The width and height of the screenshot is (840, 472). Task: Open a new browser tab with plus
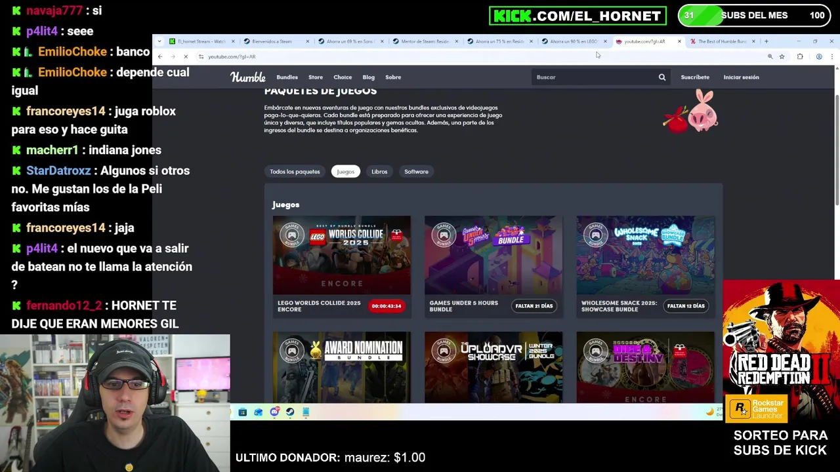click(766, 41)
